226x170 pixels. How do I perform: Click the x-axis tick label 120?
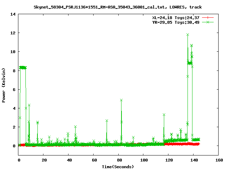[169, 160]
